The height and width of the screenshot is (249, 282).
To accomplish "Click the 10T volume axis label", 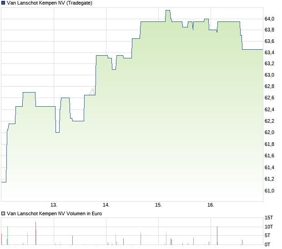I will 269,227.
